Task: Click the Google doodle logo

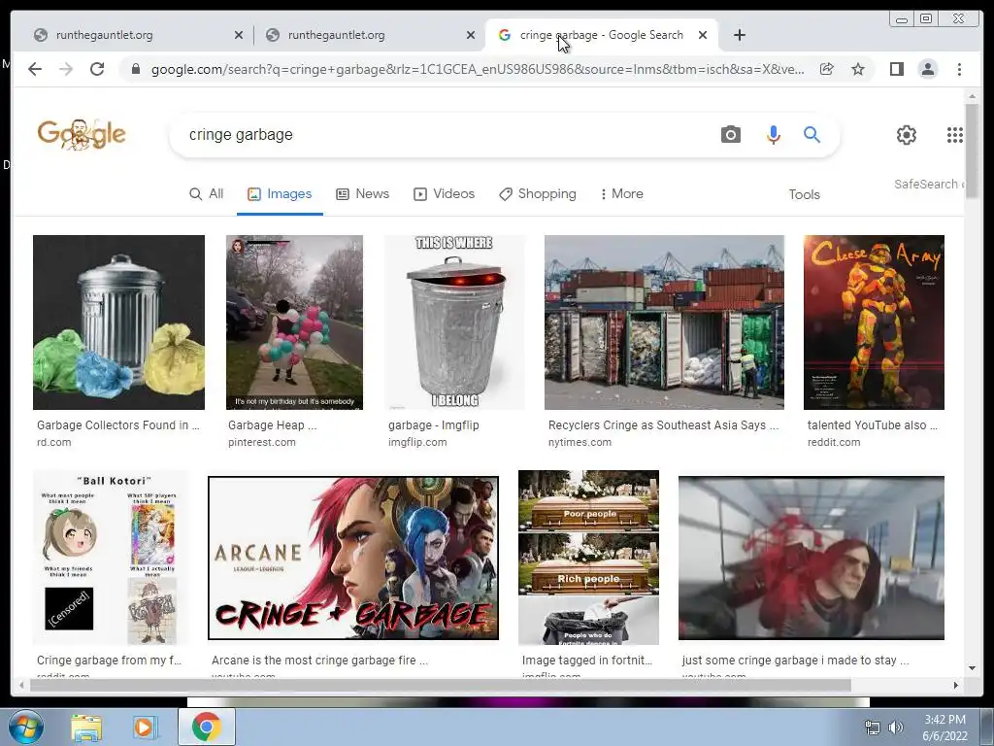Action: coord(82,134)
